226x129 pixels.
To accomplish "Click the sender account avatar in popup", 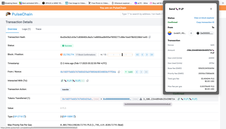I will 170,33.
